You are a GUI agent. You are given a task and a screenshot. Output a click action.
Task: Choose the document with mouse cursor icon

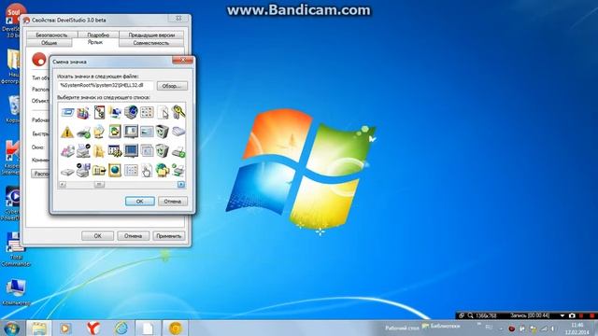tap(163, 112)
